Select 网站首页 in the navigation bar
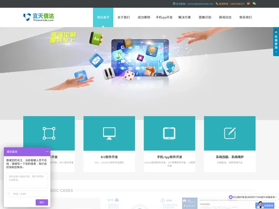 [103, 17]
